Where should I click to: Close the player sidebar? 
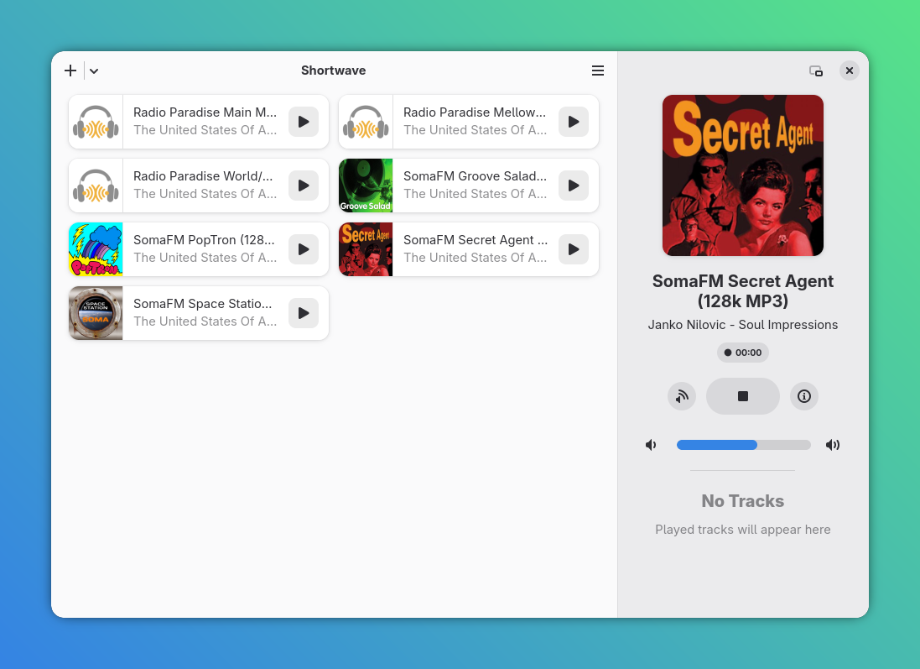point(849,71)
